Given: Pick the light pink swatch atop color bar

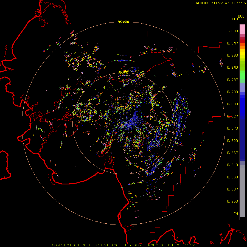Looking at the screenshot, I should click(242, 29).
